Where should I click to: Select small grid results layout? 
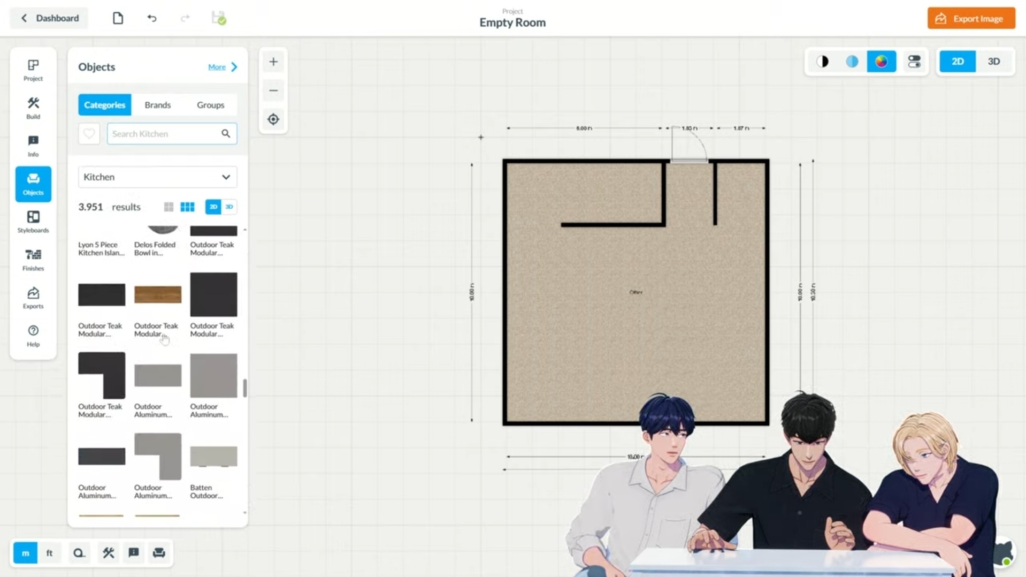click(187, 207)
